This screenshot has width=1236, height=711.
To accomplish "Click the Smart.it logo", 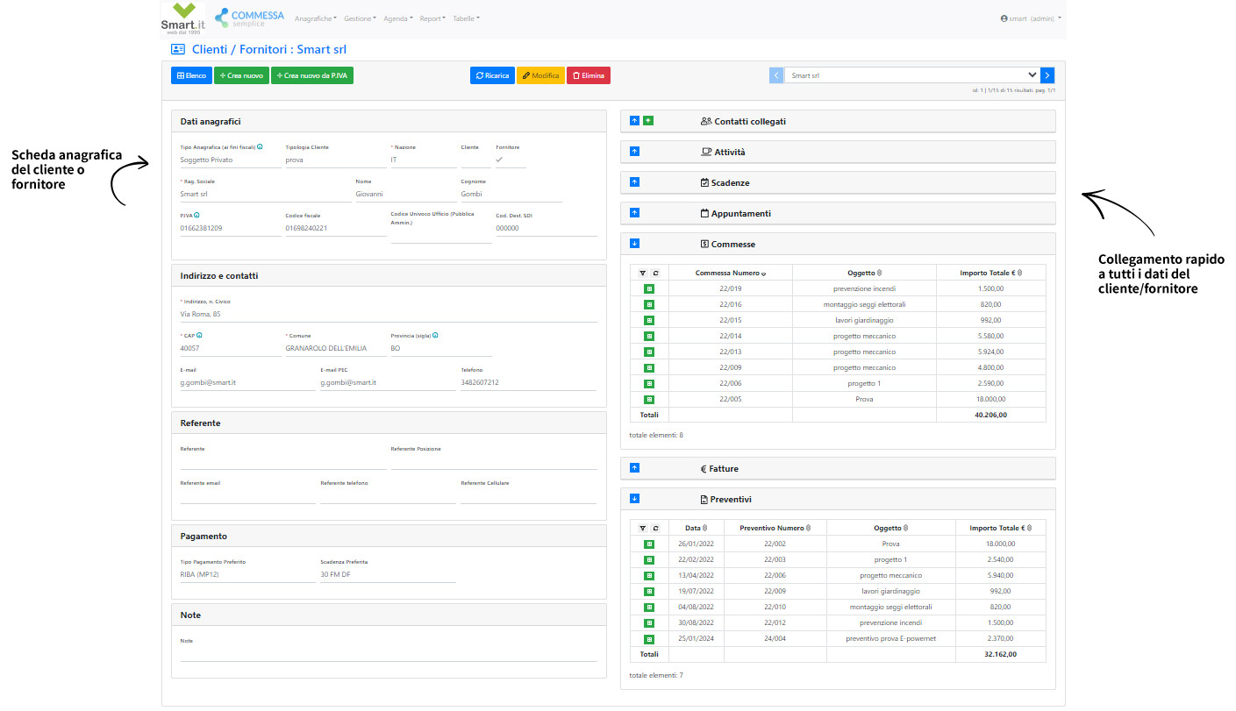I will pos(183,18).
